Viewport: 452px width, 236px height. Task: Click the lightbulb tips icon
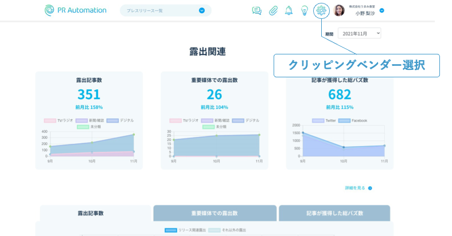pos(305,10)
